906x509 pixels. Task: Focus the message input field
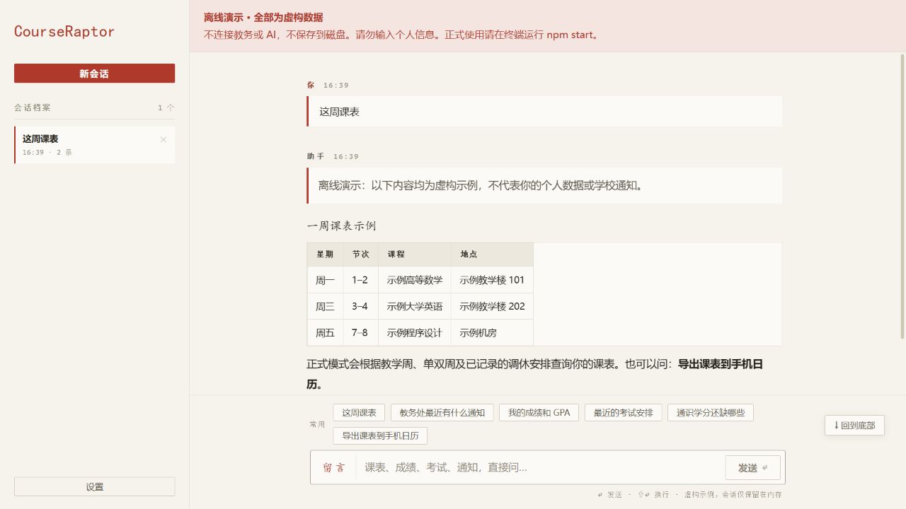(540, 467)
